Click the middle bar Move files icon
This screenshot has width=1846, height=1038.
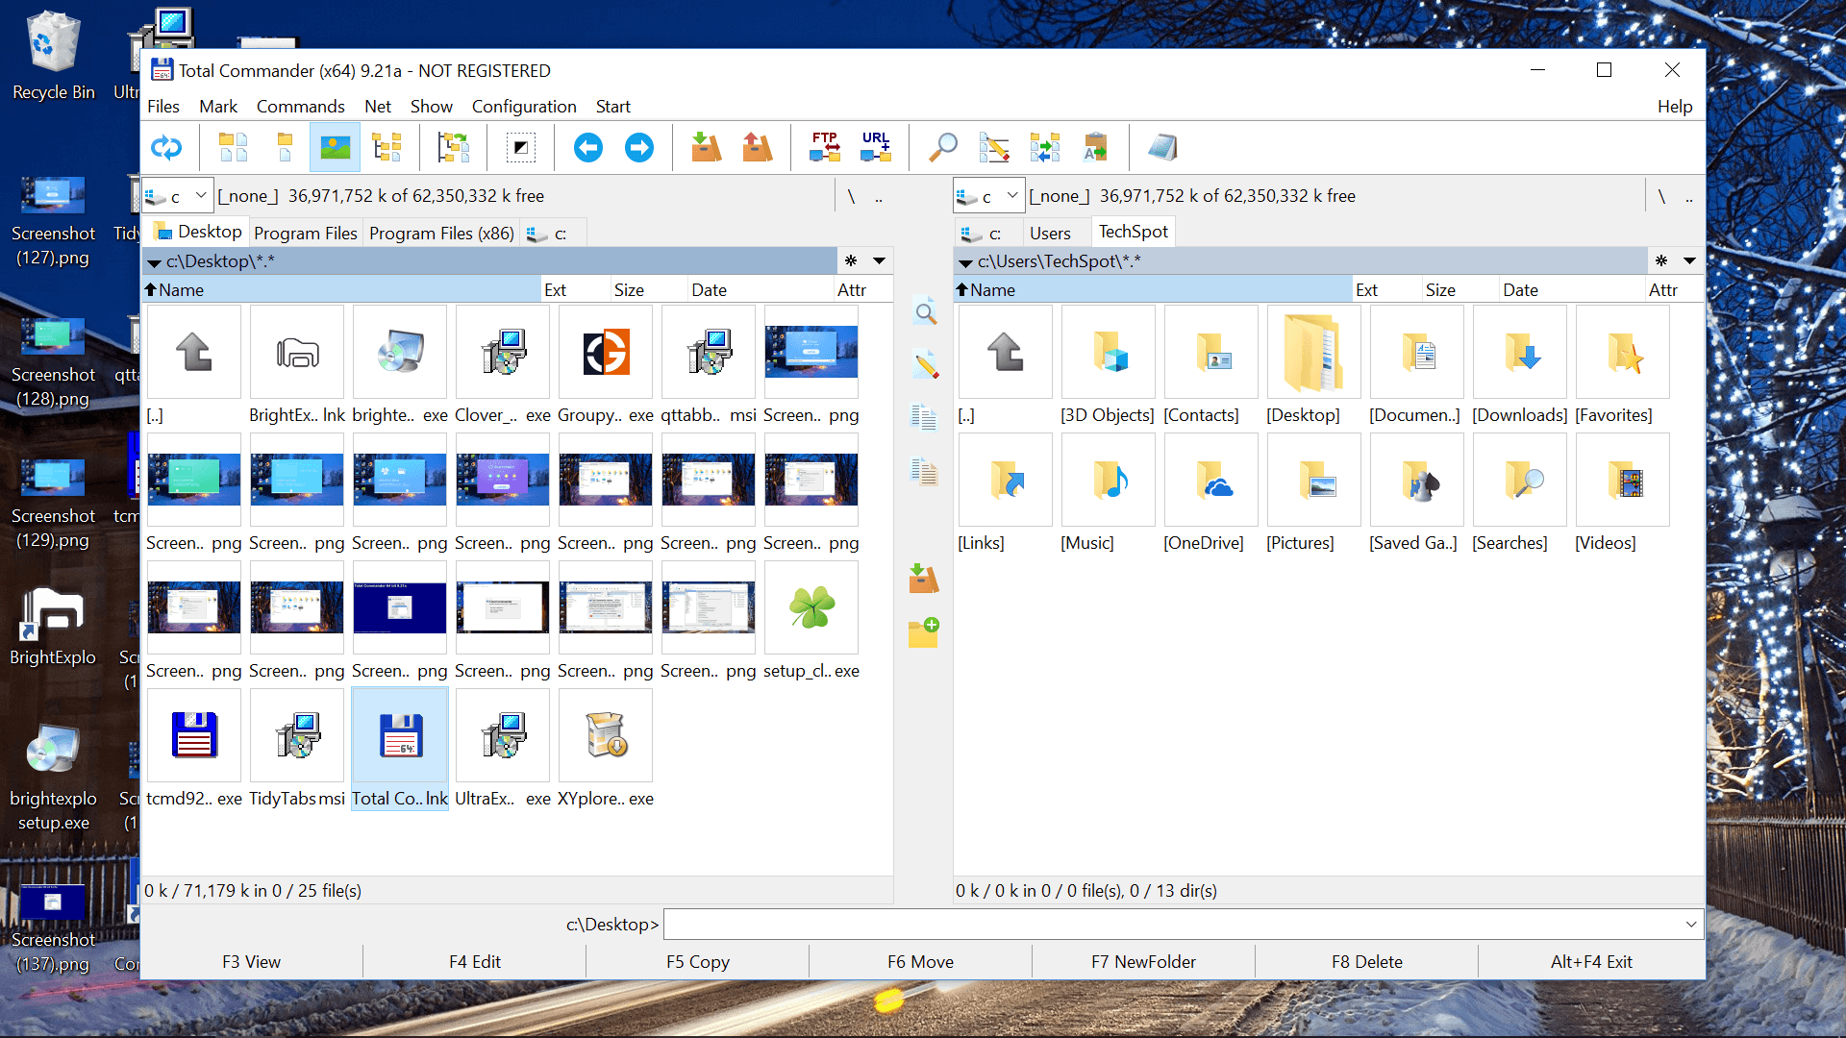pyautogui.click(x=924, y=471)
